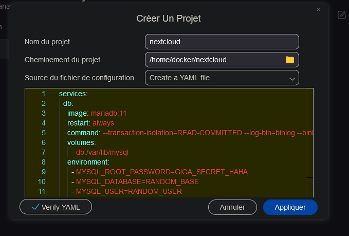The height and width of the screenshot is (236, 349).
Task: Click the Verify YAML checkmark icon
Action: pyautogui.click(x=35, y=207)
